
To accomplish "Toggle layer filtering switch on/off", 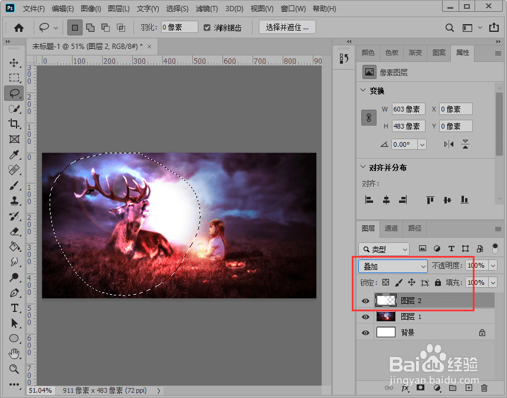I will (x=495, y=248).
